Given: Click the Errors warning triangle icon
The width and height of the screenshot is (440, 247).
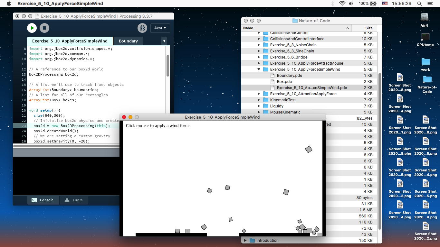Looking at the screenshot, I should coord(67,200).
